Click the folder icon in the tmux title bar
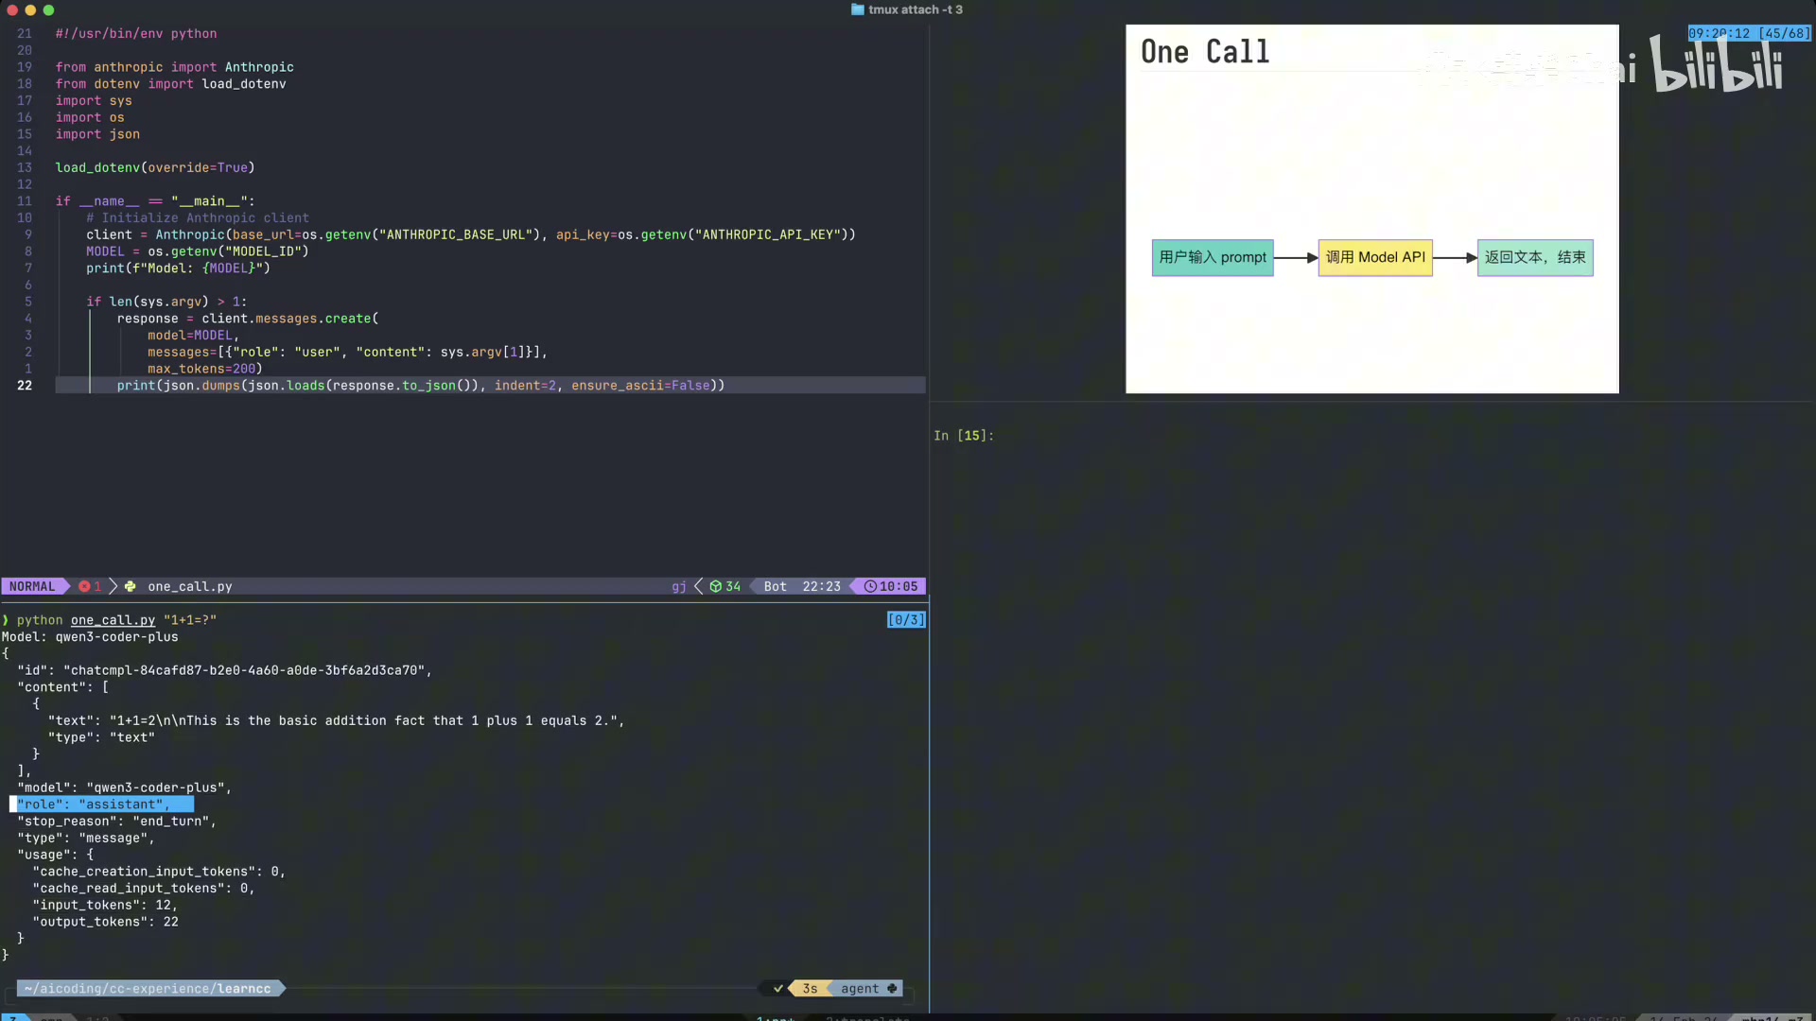This screenshot has height=1021, width=1816. [857, 9]
